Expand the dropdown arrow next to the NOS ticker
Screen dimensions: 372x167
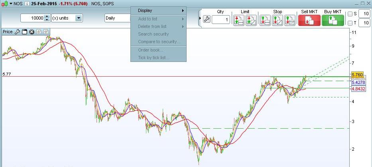11,3
